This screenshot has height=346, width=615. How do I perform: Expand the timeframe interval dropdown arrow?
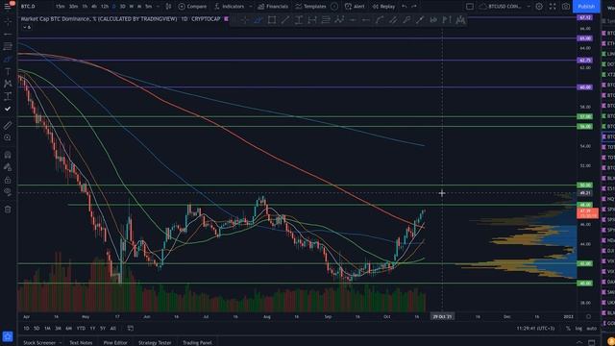[158, 7]
